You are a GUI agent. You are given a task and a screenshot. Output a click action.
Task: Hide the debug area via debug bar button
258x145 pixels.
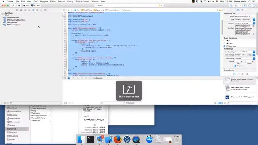(64, 78)
